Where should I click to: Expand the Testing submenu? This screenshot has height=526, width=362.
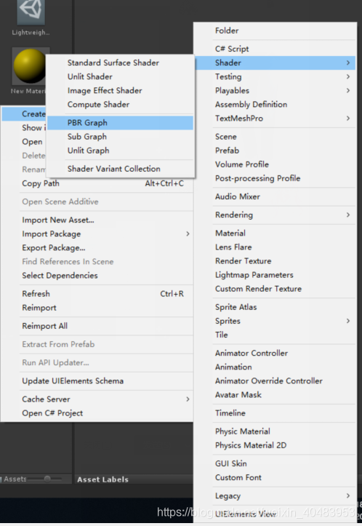[275, 76]
